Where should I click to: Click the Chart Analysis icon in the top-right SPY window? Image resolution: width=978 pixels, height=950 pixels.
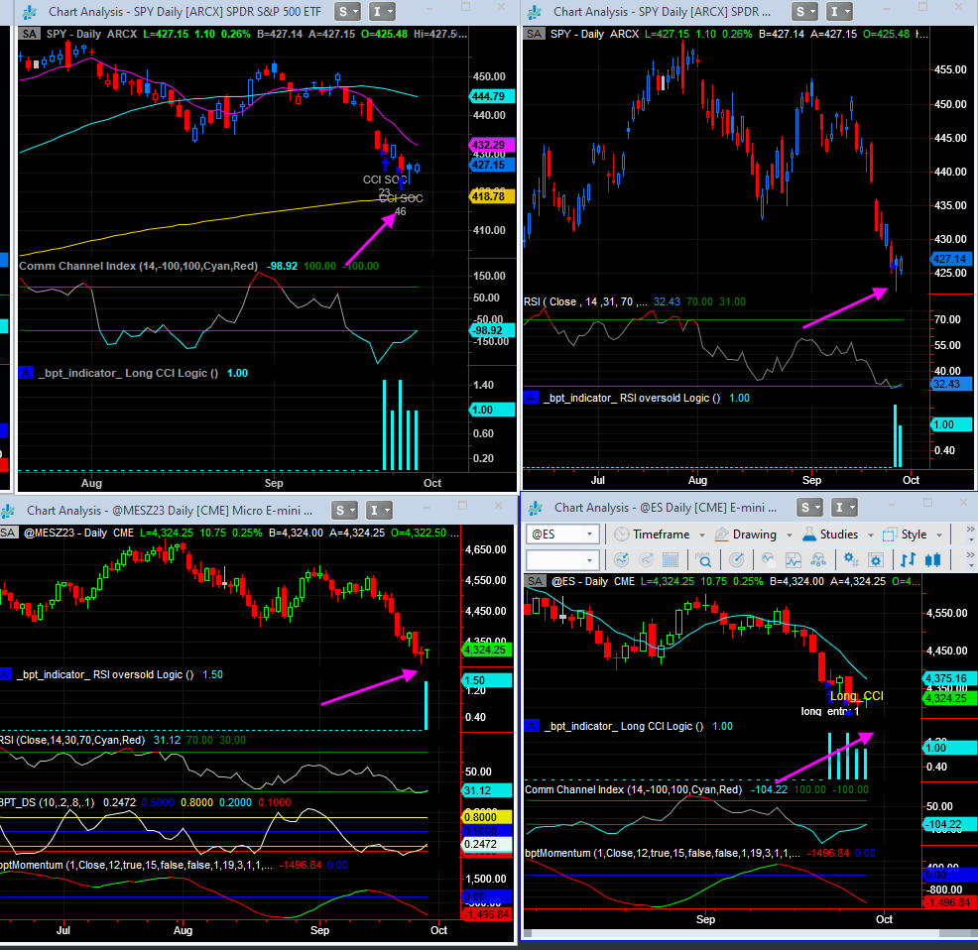tap(535, 12)
